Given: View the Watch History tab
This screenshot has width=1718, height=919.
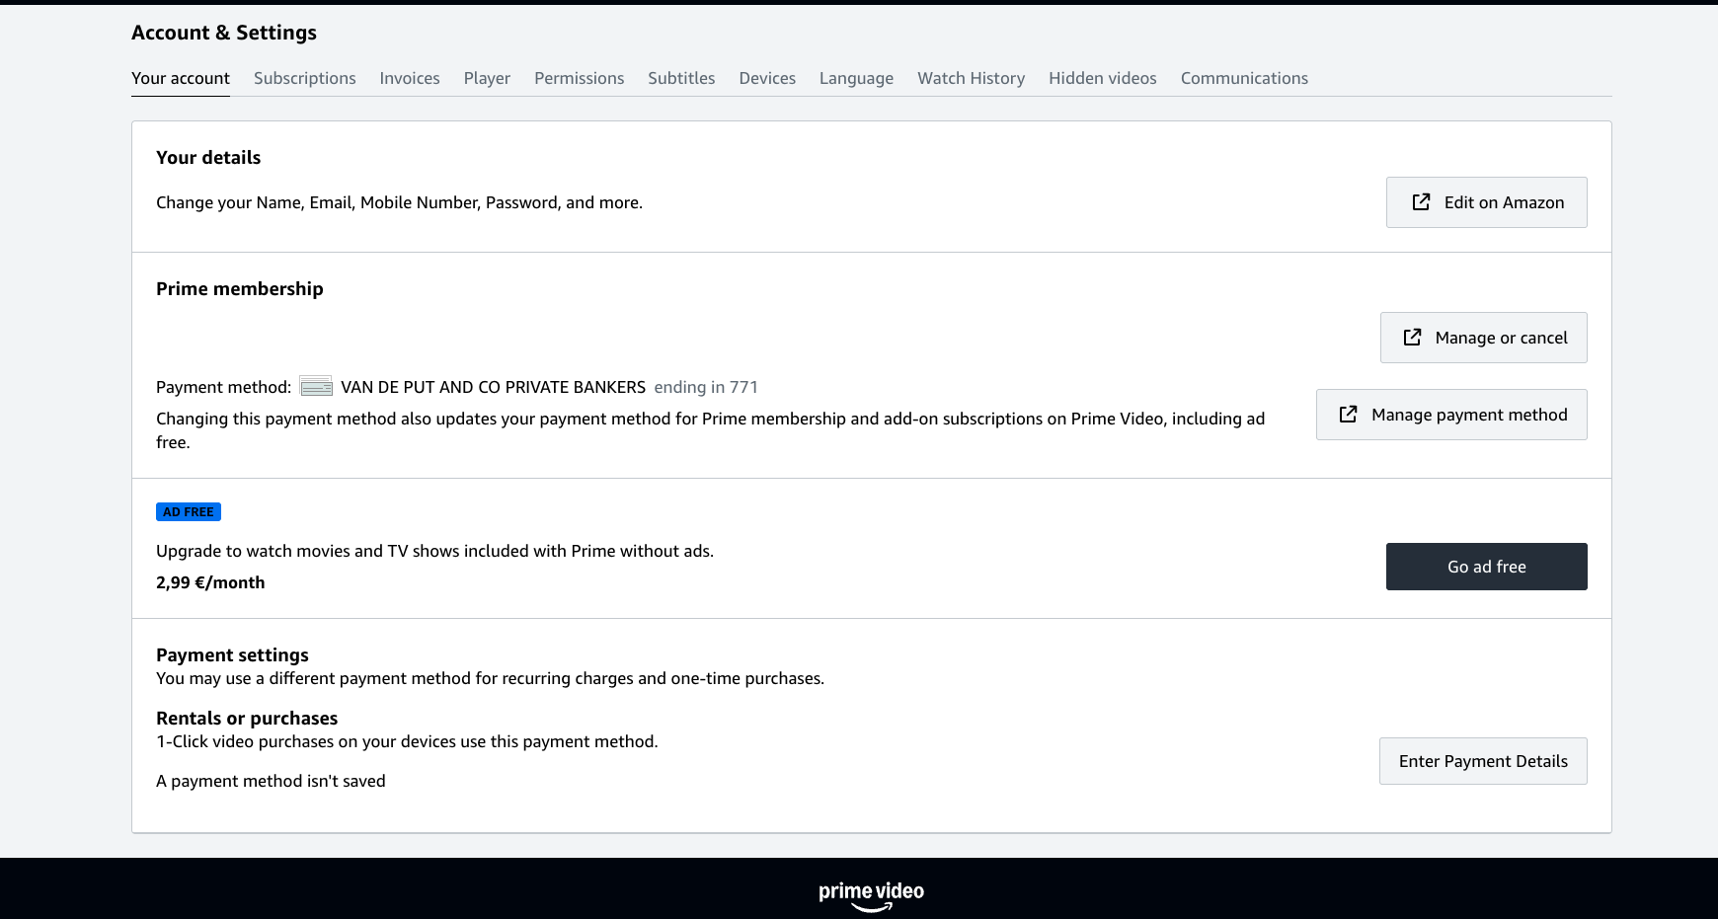Looking at the screenshot, I should click(x=971, y=78).
